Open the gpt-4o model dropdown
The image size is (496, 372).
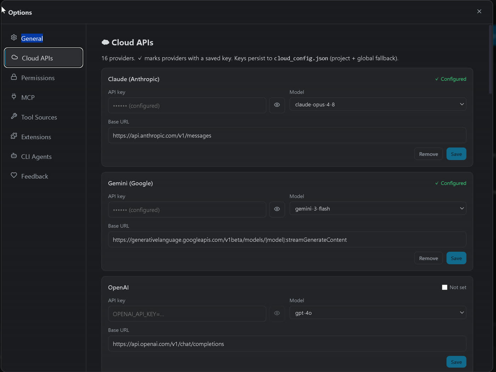[x=378, y=313]
